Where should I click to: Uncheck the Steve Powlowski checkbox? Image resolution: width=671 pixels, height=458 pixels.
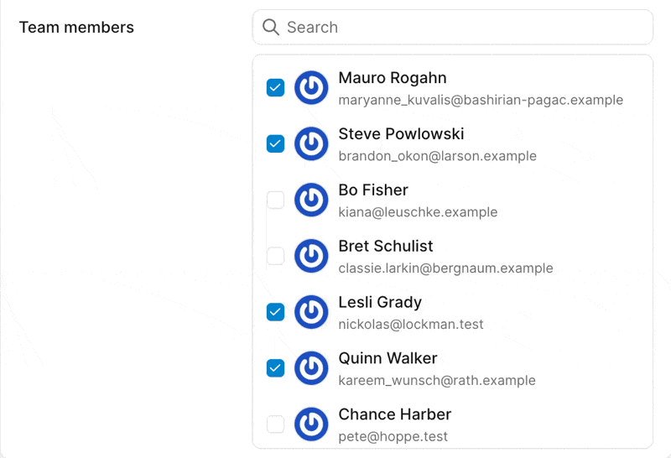276,143
